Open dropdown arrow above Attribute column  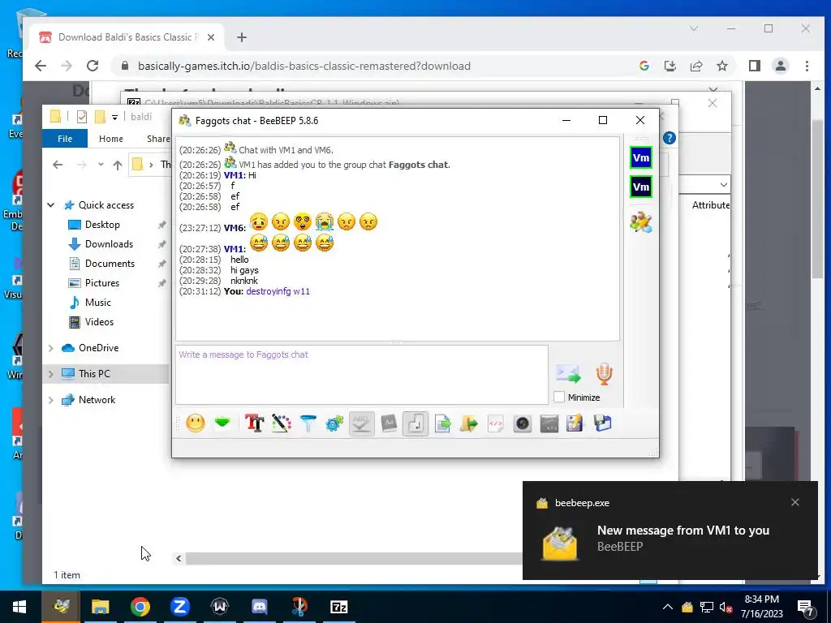(x=723, y=185)
